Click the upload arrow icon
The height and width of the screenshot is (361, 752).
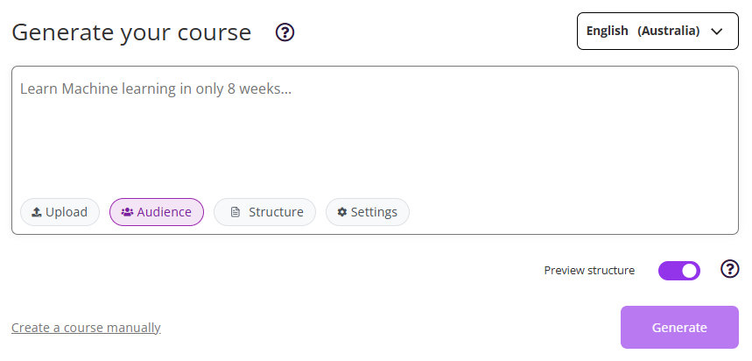[x=37, y=212]
